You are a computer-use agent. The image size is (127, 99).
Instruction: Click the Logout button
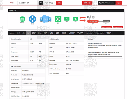(x=119, y=3)
